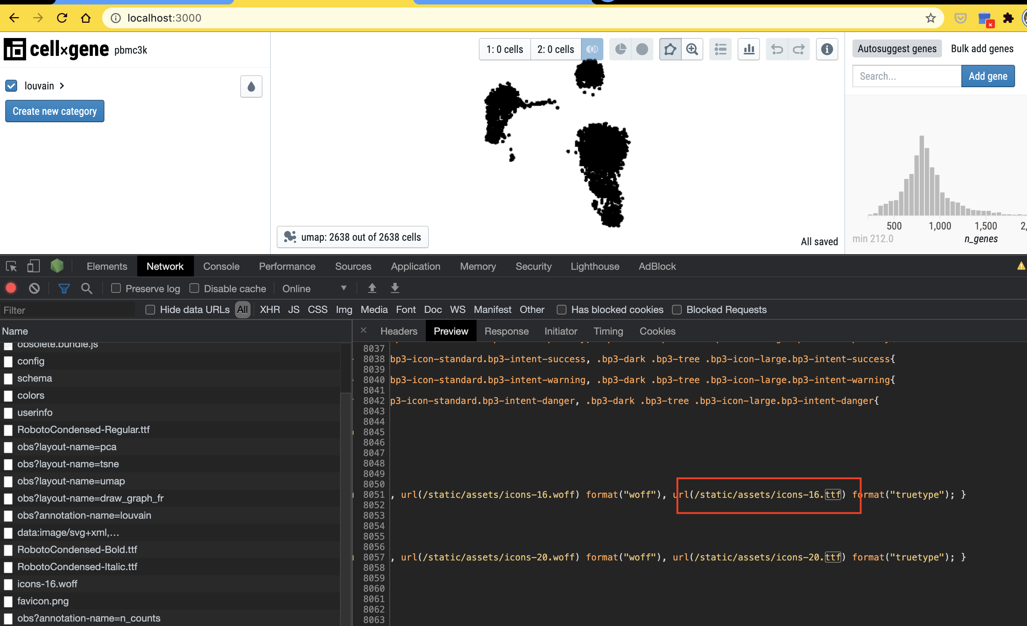Click the louvain color-by droplet icon
The height and width of the screenshot is (626, 1027).
pos(251,86)
